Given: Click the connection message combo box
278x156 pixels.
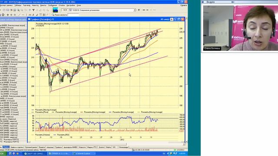Looking at the screenshot, I should (x=103, y=10).
